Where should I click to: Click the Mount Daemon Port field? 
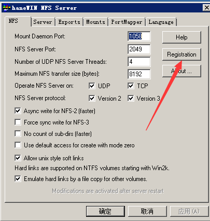(139, 36)
